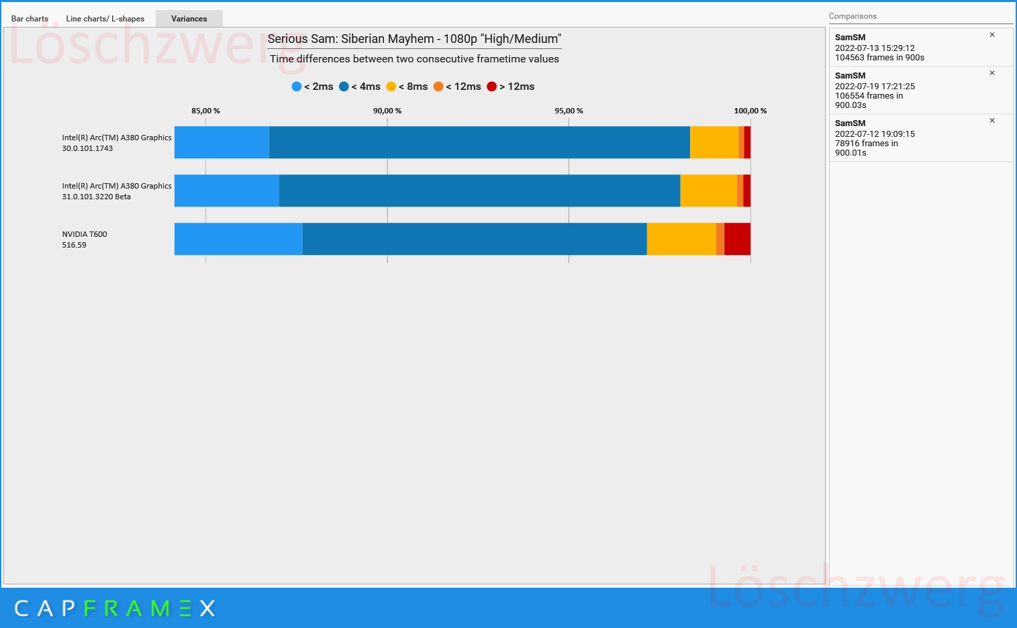Select comparison with 106554 frames
The width and height of the screenshot is (1017, 628).
tap(921, 90)
